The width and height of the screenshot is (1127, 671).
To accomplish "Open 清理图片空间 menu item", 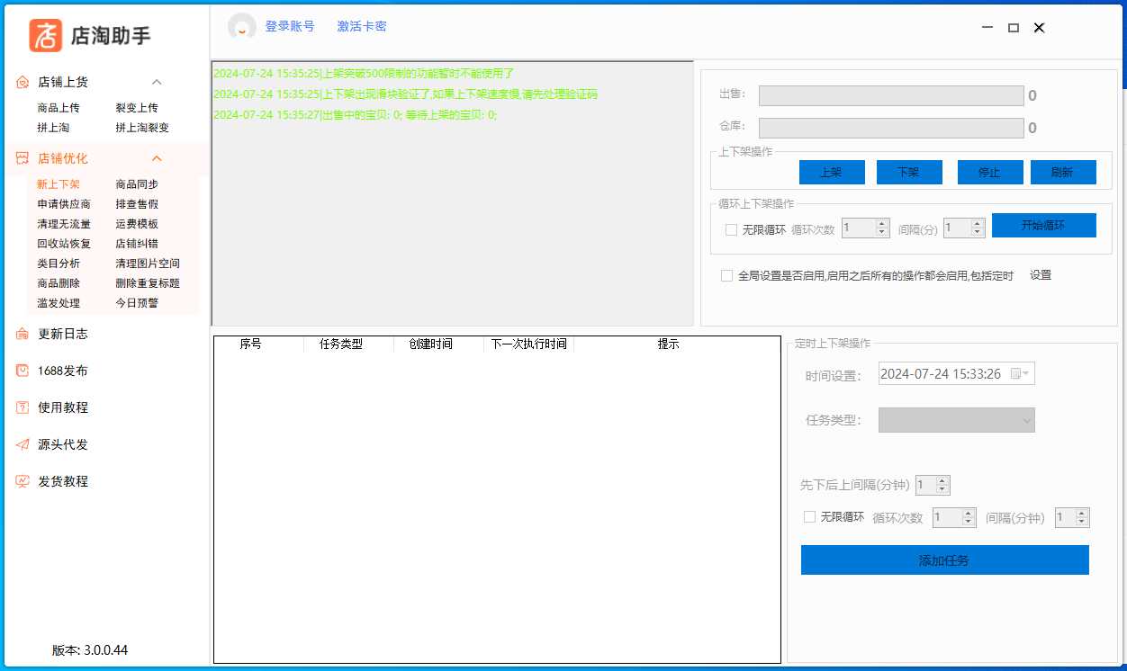I will point(148,264).
